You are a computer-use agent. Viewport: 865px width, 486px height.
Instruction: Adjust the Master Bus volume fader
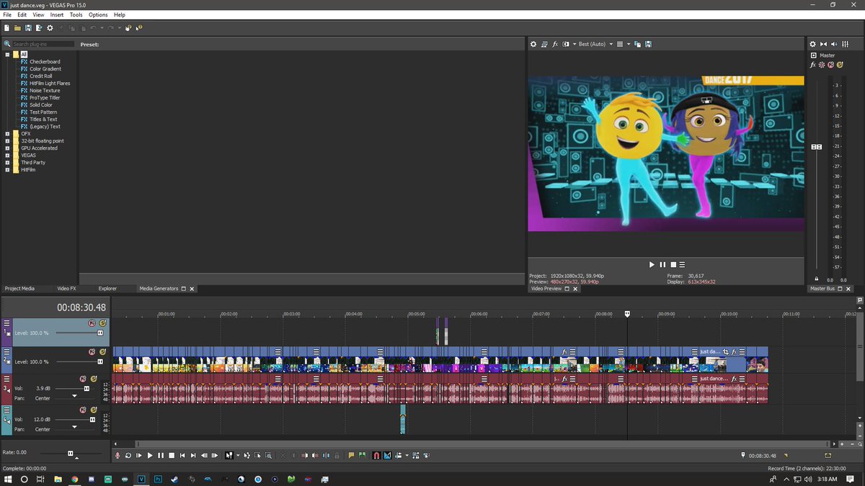817,147
